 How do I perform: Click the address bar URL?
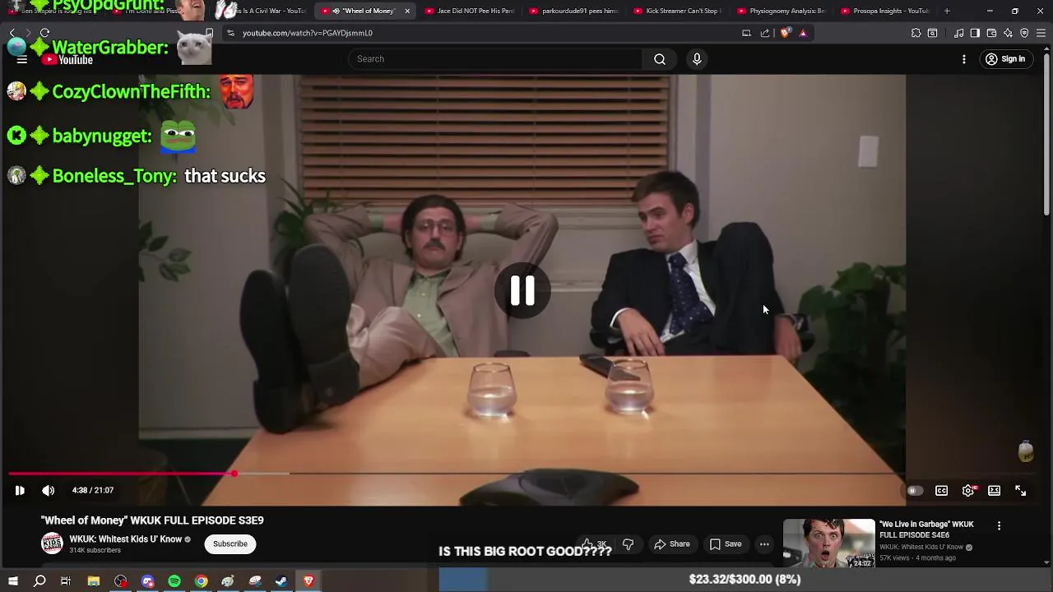pos(308,33)
